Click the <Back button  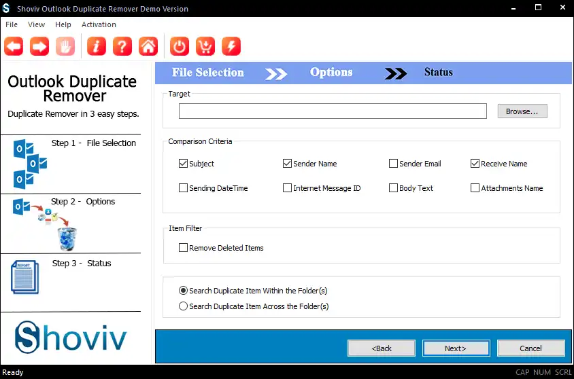[x=382, y=348]
